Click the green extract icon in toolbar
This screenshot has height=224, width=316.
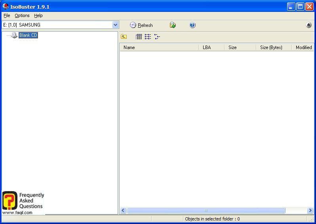[173, 25]
